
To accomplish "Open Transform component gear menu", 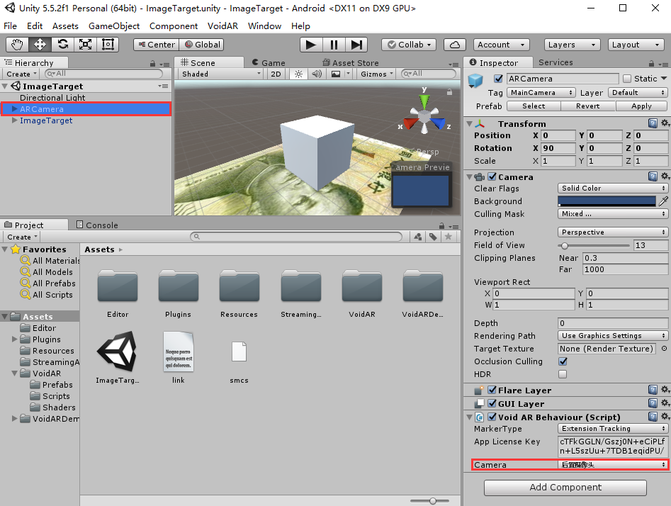I will coord(665,123).
